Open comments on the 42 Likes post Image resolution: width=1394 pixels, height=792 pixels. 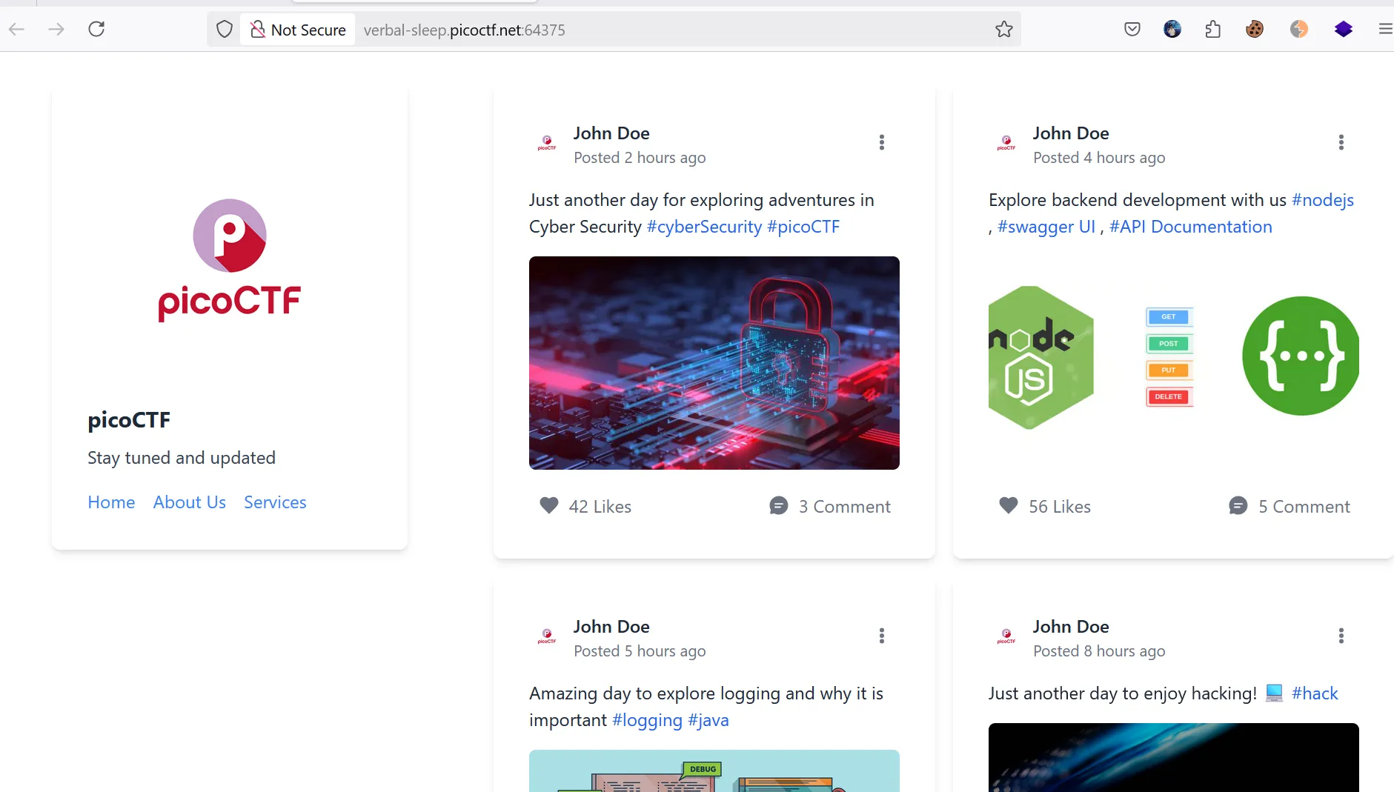click(830, 507)
